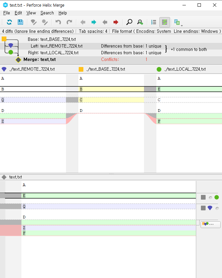Click the green circle beside text_LOCAL_7224.txt pane header
The image size is (222, 278).
(159, 69)
